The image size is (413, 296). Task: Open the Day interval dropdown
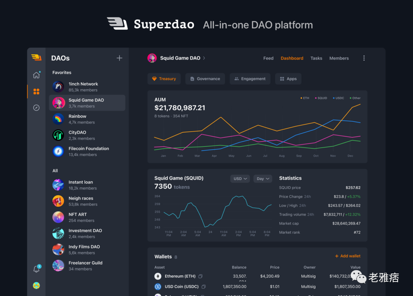point(263,179)
